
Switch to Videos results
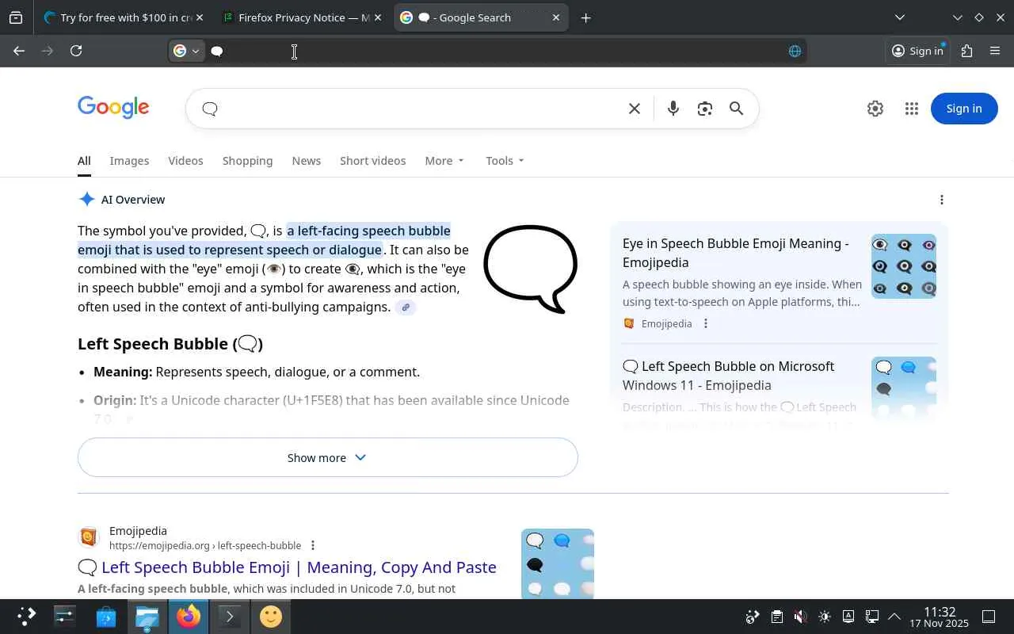pos(185,161)
